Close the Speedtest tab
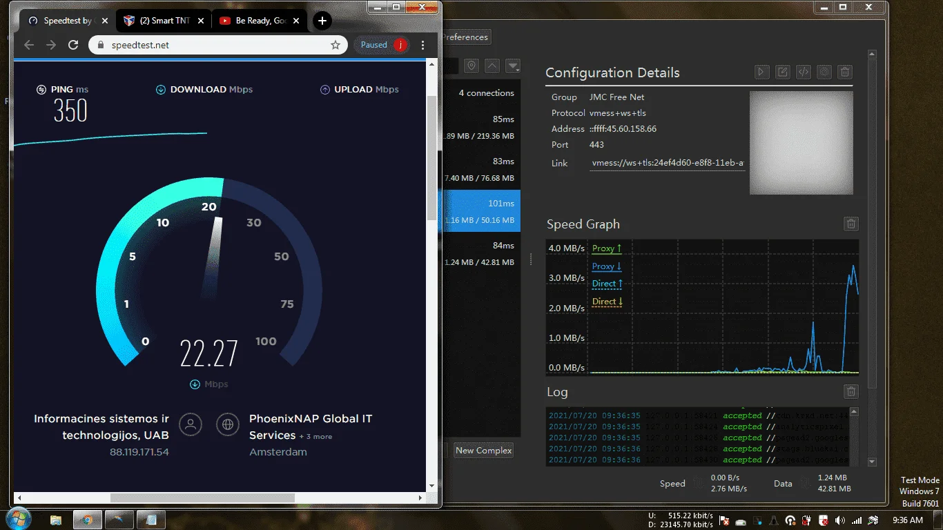 [x=106, y=21]
